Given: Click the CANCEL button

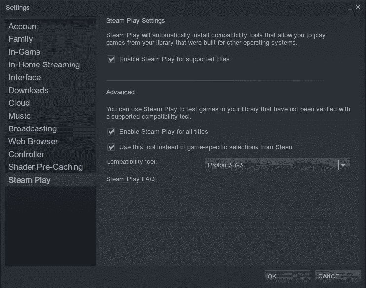Looking at the screenshot, I should click(x=330, y=276).
